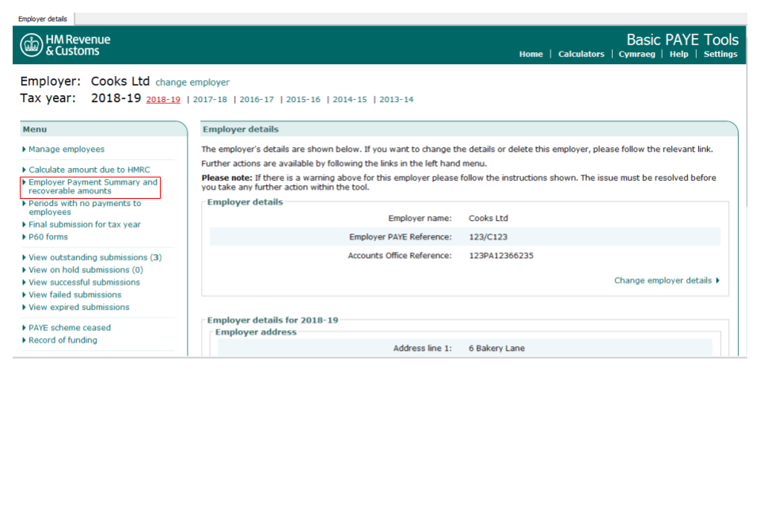This screenshot has width=760, height=507.
Task: View on hold submissions (0)
Action: tap(85, 270)
